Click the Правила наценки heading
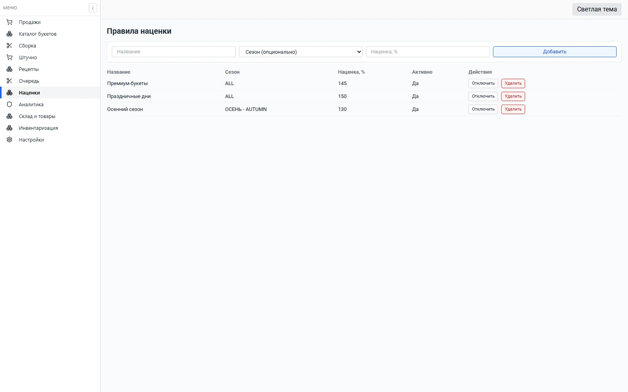The width and height of the screenshot is (628, 392). 139,31
